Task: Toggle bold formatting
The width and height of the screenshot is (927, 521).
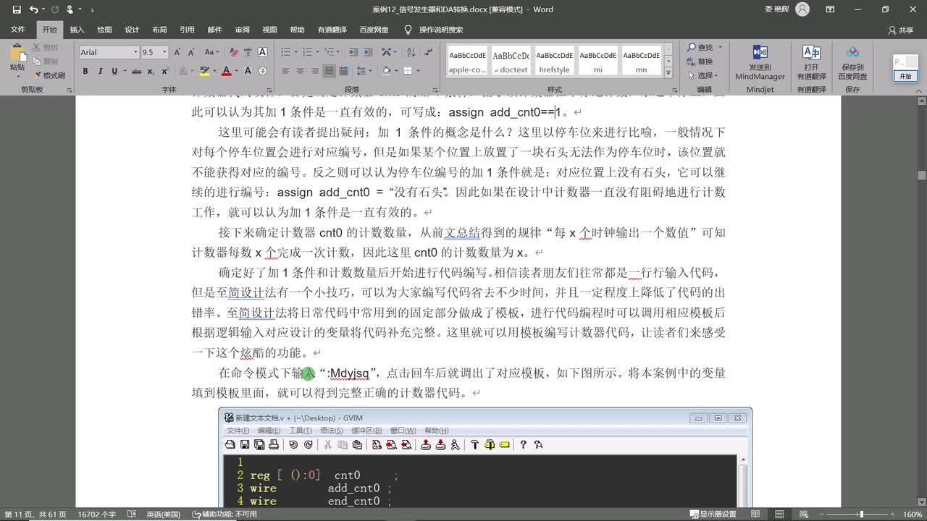Action: (85, 71)
